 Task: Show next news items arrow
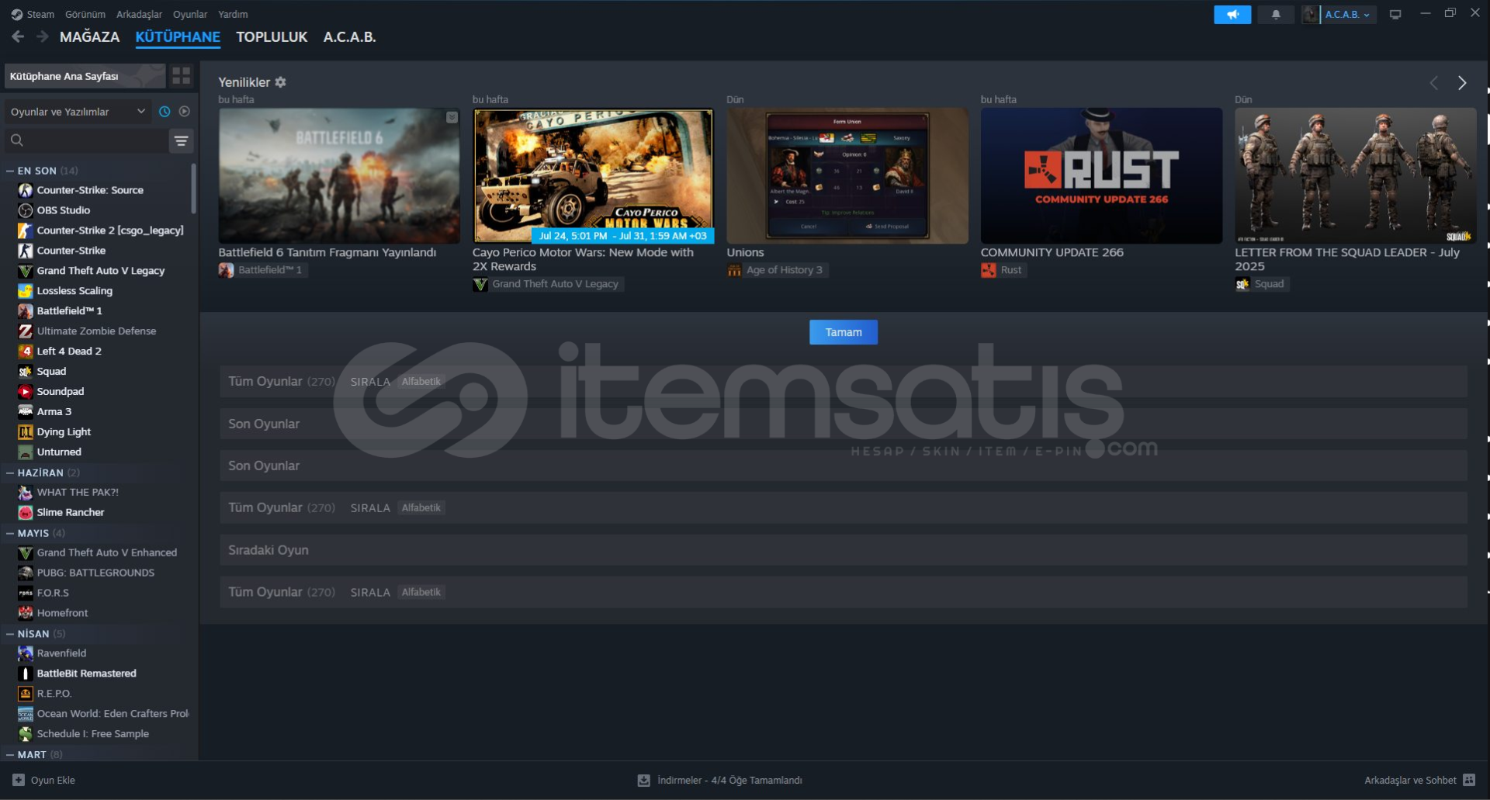[x=1462, y=83]
